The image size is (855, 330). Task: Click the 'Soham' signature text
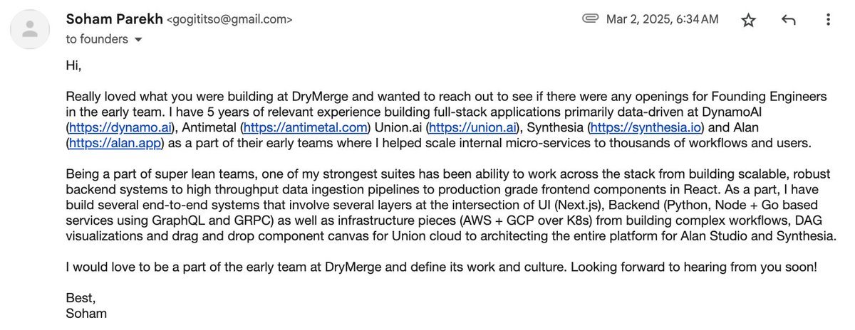point(85,312)
